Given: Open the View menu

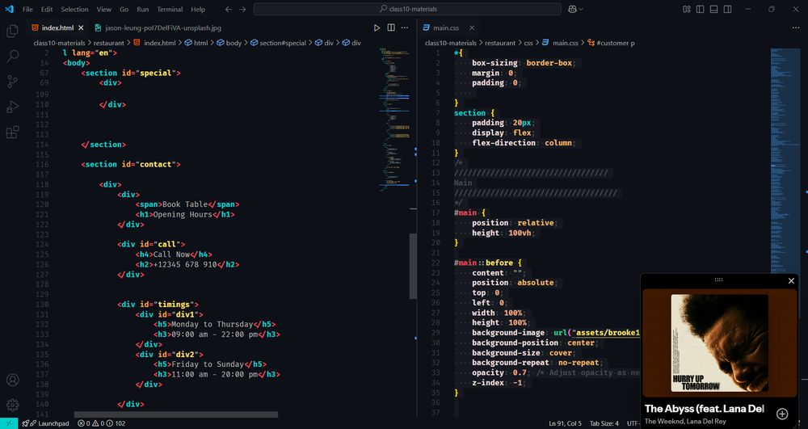Looking at the screenshot, I should tap(104, 9).
